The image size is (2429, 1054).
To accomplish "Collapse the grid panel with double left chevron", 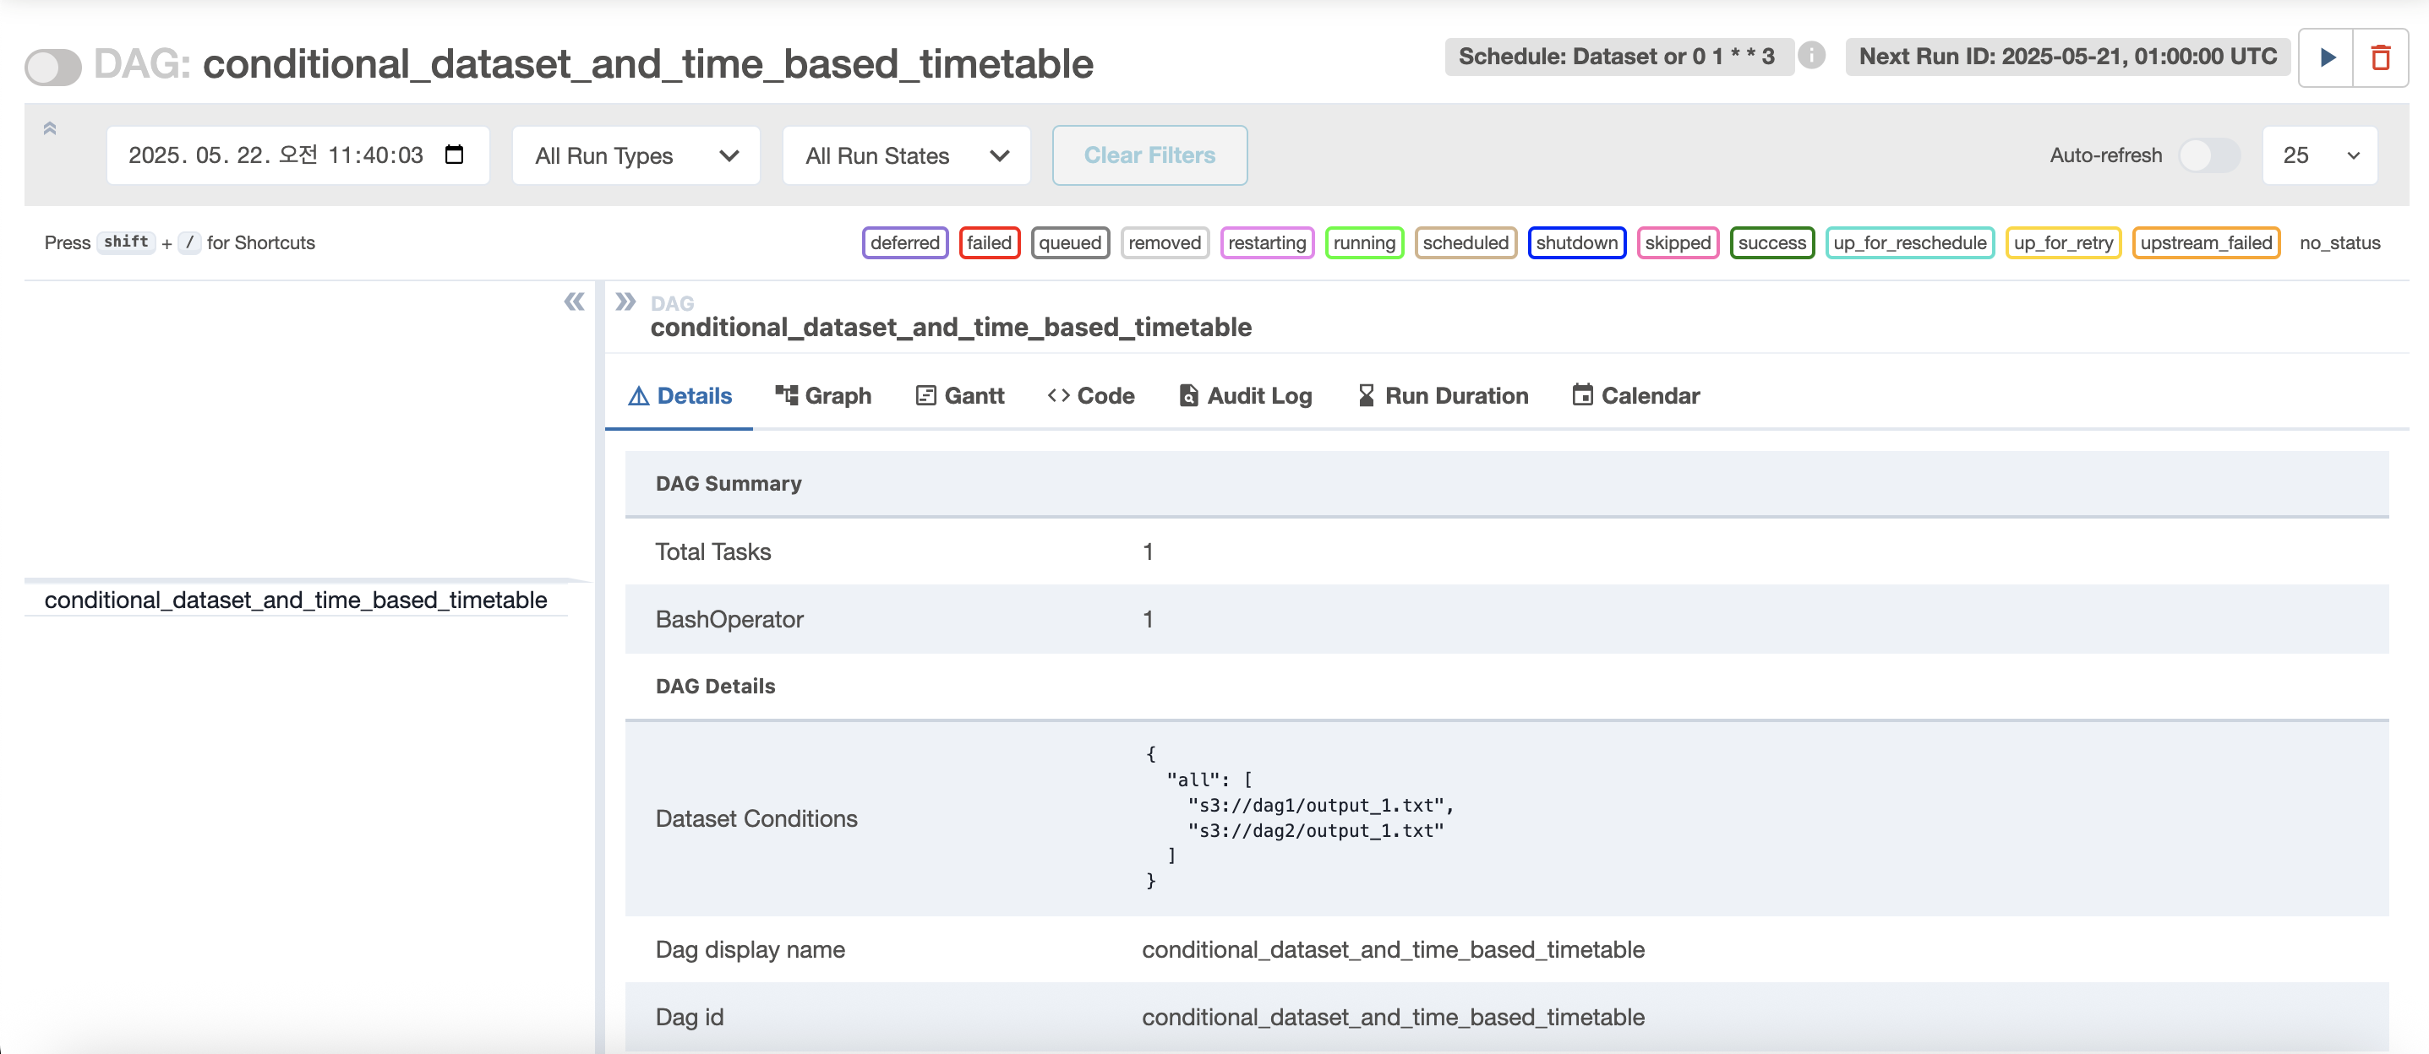I will 573,302.
